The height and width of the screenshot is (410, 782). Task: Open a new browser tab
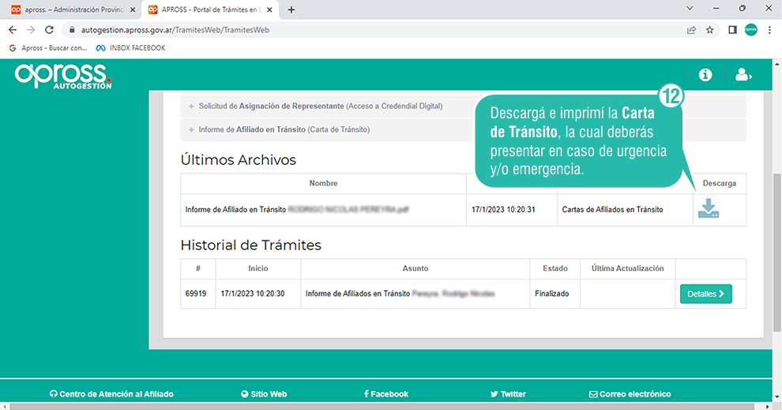(291, 9)
